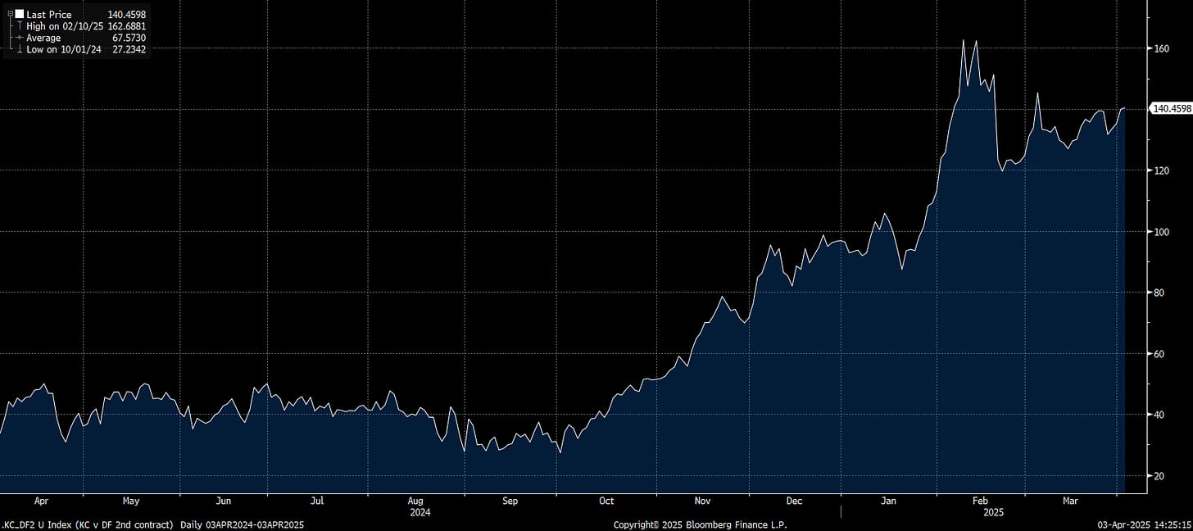This screenshot has height=531, width=1193.
Task: Click the '03-Apr-2025 14:25:15' timestamp
Action: 1145,524
